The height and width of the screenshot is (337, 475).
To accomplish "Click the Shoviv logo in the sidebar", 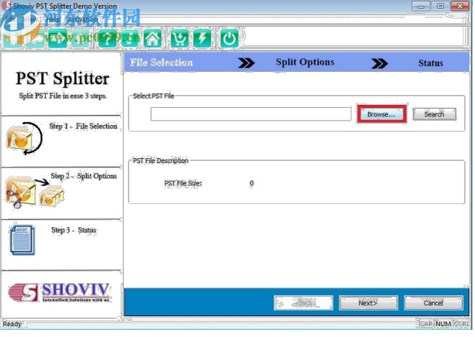I will [x=60, y=292].
